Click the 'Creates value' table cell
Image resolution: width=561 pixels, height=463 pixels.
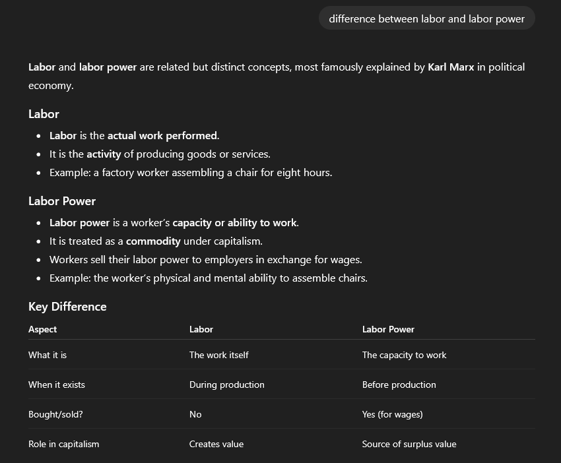tap(216, 444)
